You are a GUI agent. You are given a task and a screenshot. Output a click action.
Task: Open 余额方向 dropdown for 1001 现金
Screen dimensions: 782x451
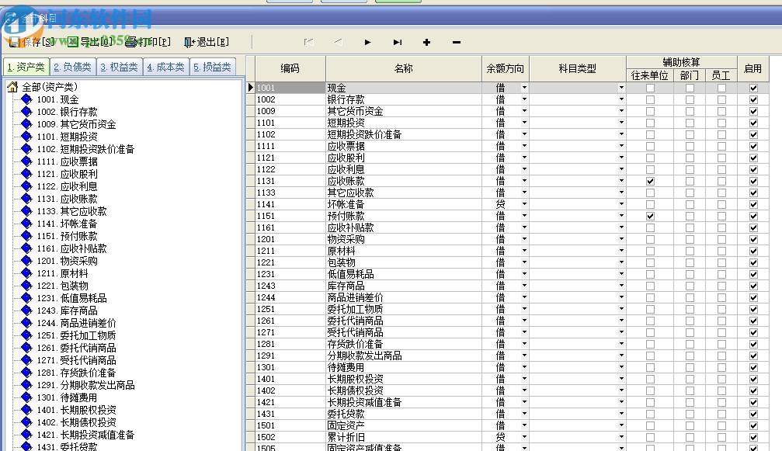click(x=524, y=88)
